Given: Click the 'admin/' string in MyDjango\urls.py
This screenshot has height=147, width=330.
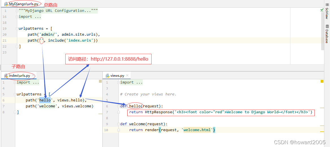Looking at the screenshot, I should click(x=48, y=34).
